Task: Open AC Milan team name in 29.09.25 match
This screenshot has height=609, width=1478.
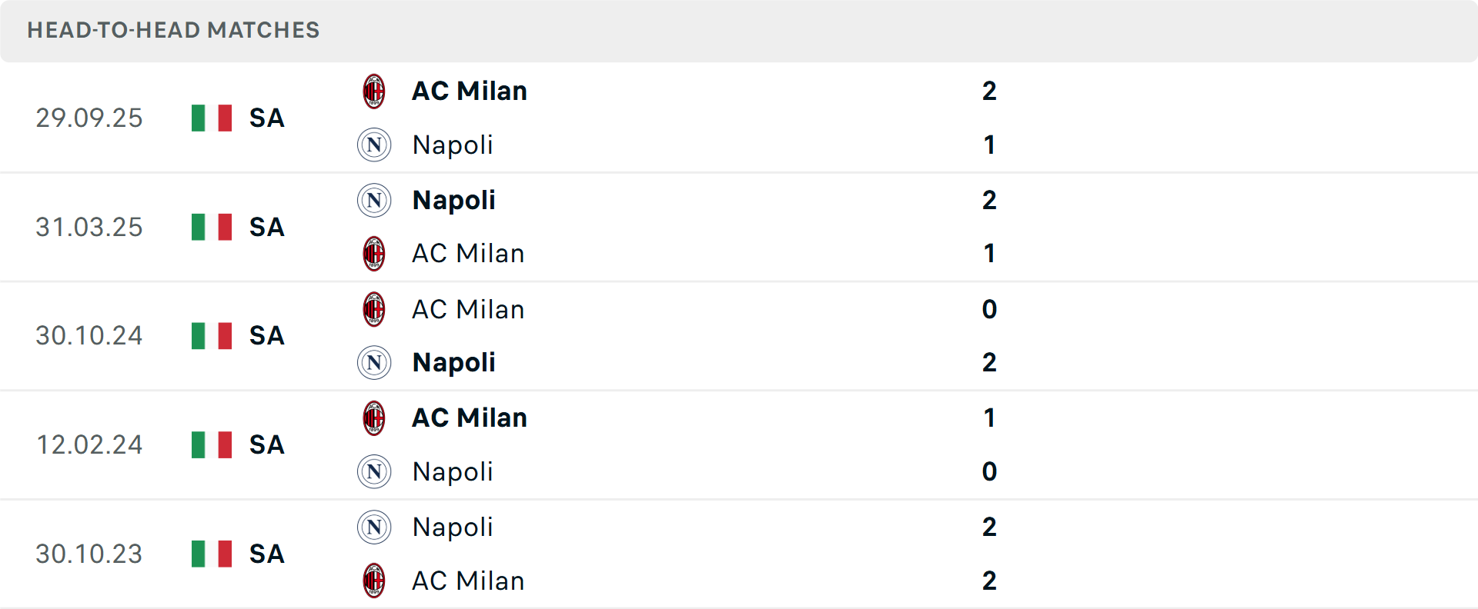Action: (469, 92)
